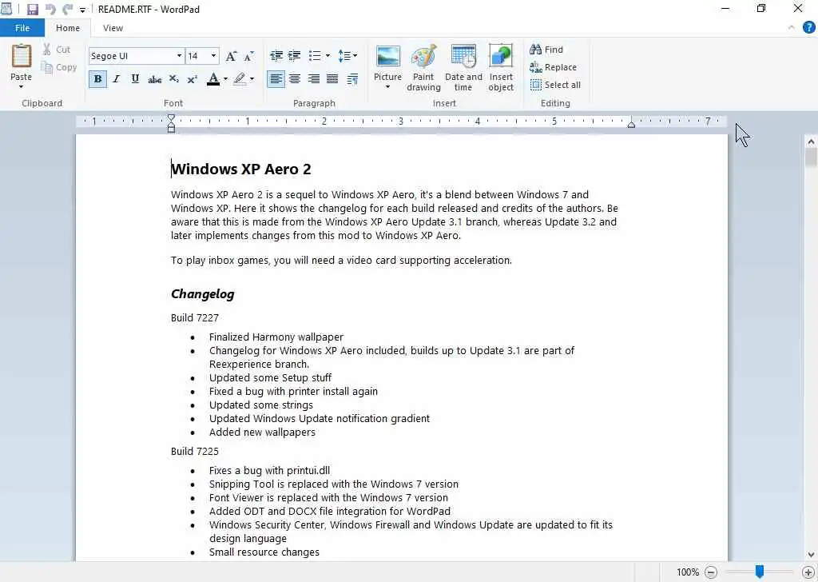Click the 'Build 7225' line
This screenshot has height=582, width=818.
coord(195,452)
